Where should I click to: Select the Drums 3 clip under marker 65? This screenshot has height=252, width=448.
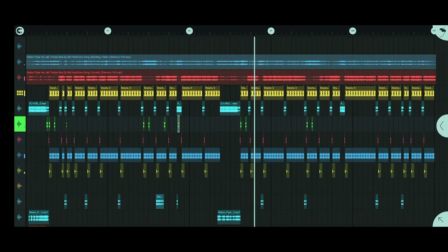click(x=192, y=92)
